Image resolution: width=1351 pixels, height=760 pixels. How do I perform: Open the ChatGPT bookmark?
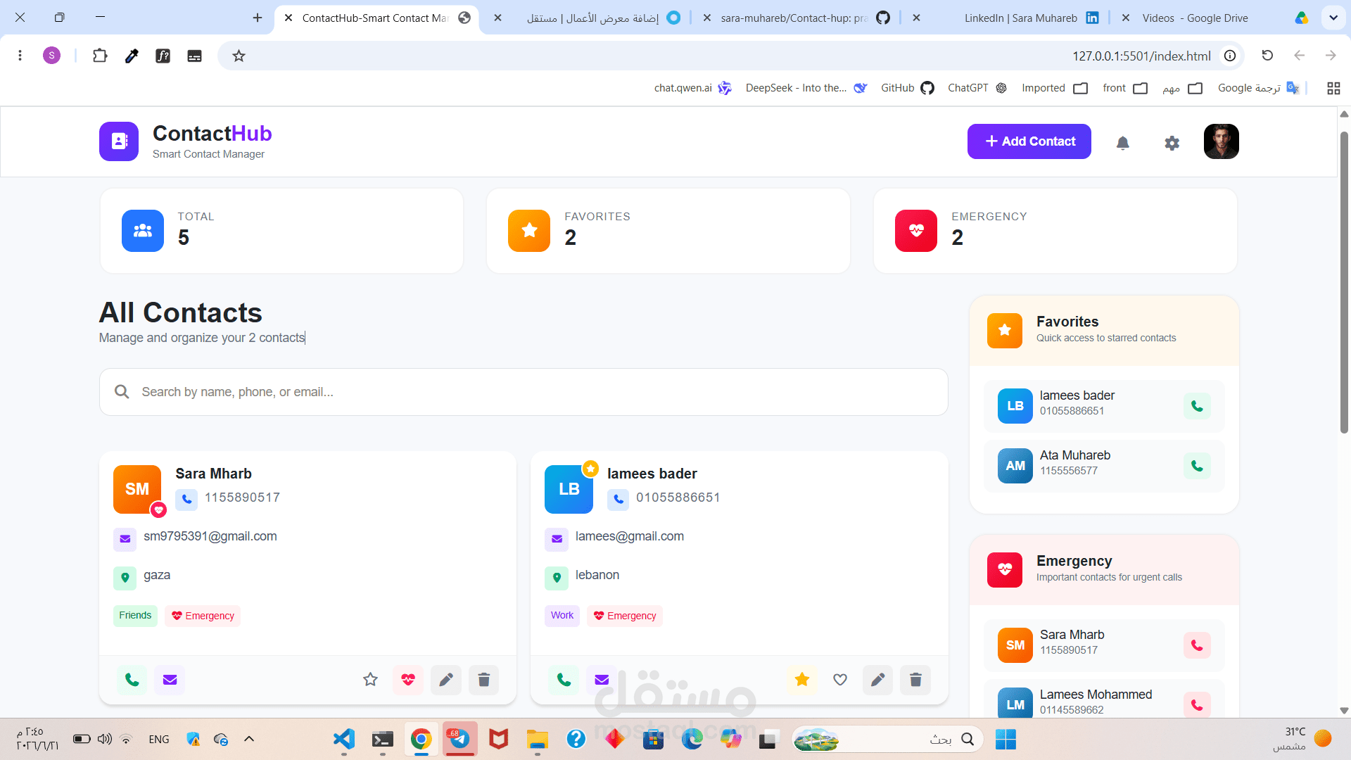coord(977,88)
